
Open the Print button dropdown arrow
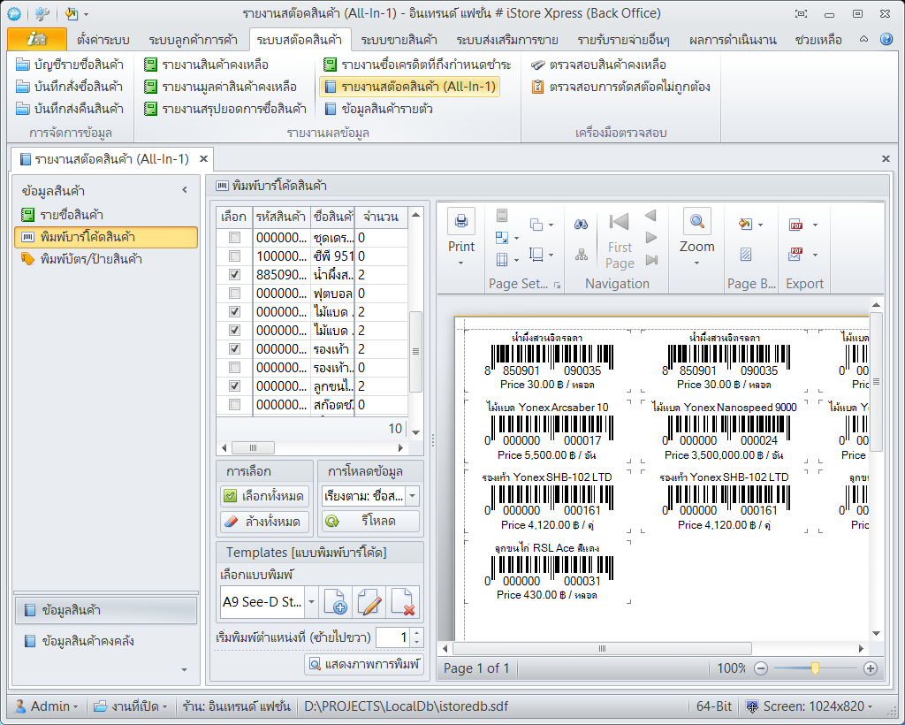point(460,263)
